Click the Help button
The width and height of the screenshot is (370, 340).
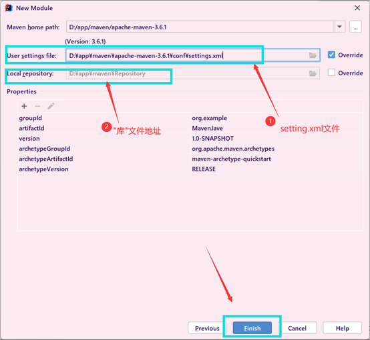[x=342, y=328]
